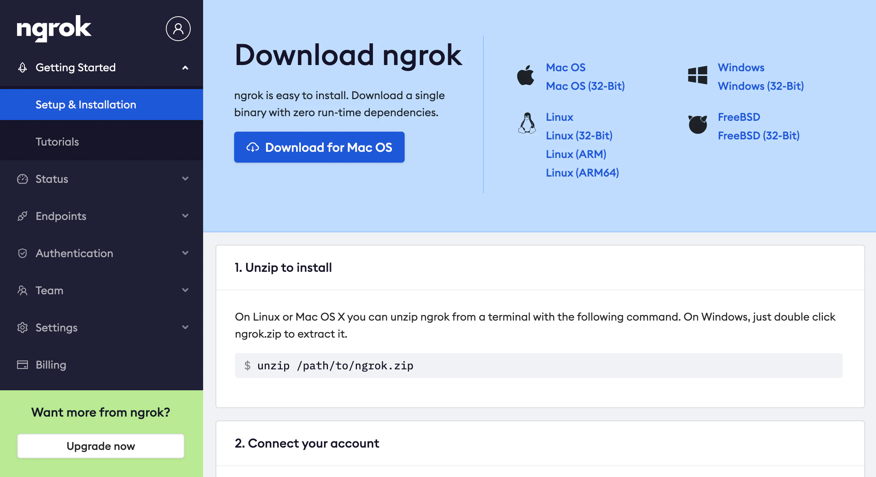Screen dimensions: 876x477
Task: Click the Getting Started bell icon
Action: pos(22,67)
